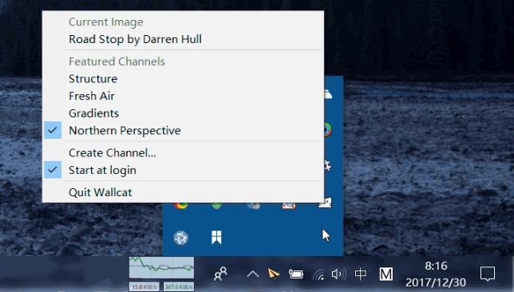Click the network speed graph widget
The image size is (514, 292).
tap(161, 274)
